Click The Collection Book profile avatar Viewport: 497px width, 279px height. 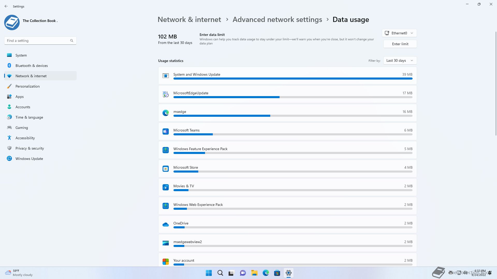[x=12, y=22]
